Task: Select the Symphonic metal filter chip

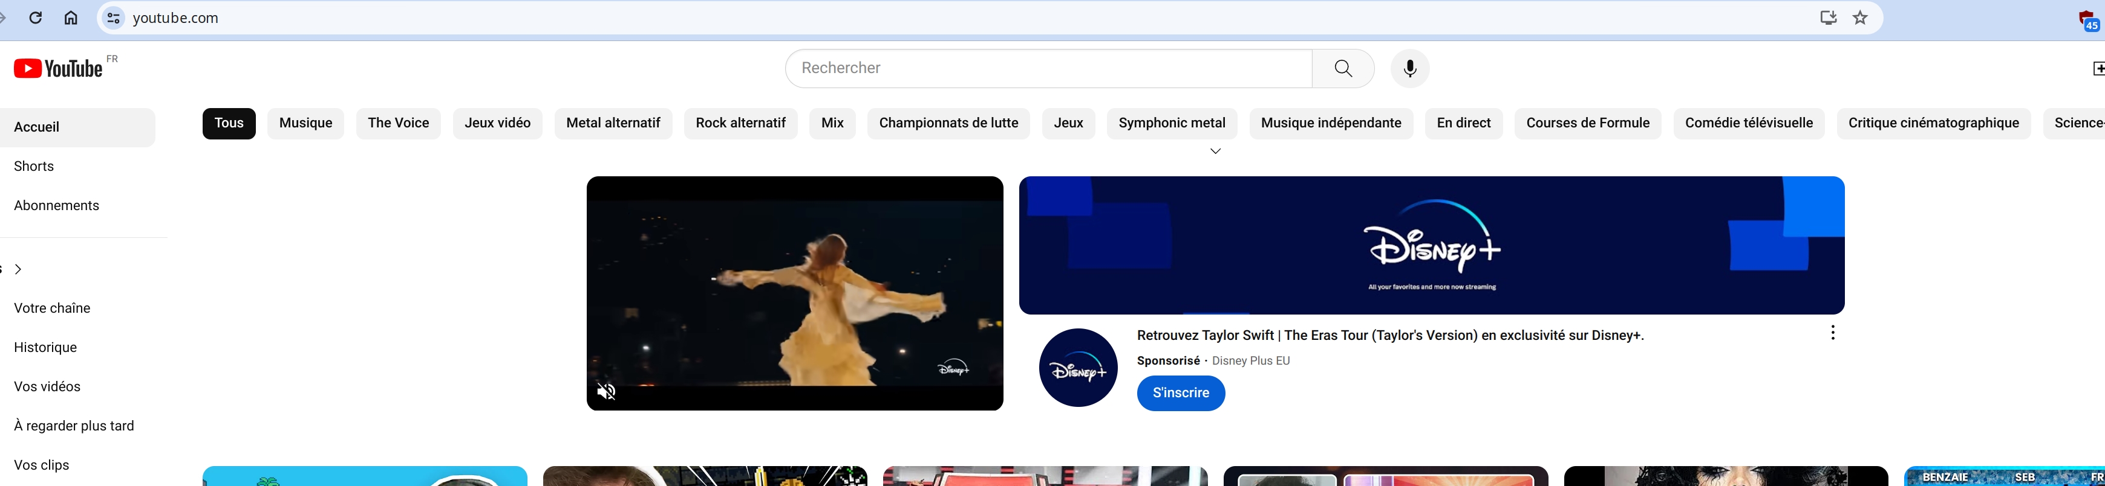Action: coord(1171,123)
